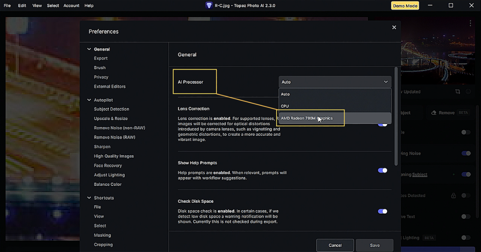Toggle the Show Help Prompts switch
481x252 pixels.
[x=382, y=170]
